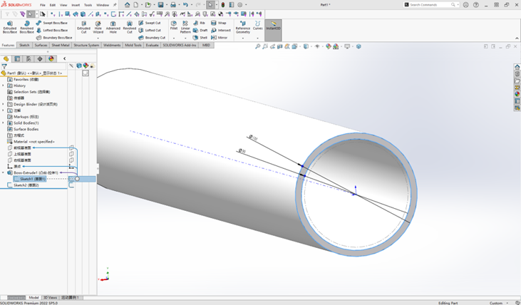
Task: Toggle visibility of Sketch2 in display pane
Action: [x=71, y=185]
